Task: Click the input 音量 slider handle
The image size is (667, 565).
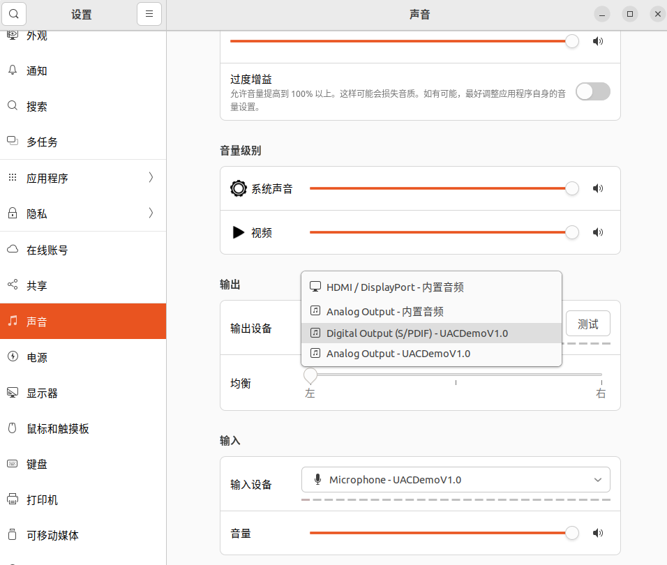Action: (x=571, y=533)
